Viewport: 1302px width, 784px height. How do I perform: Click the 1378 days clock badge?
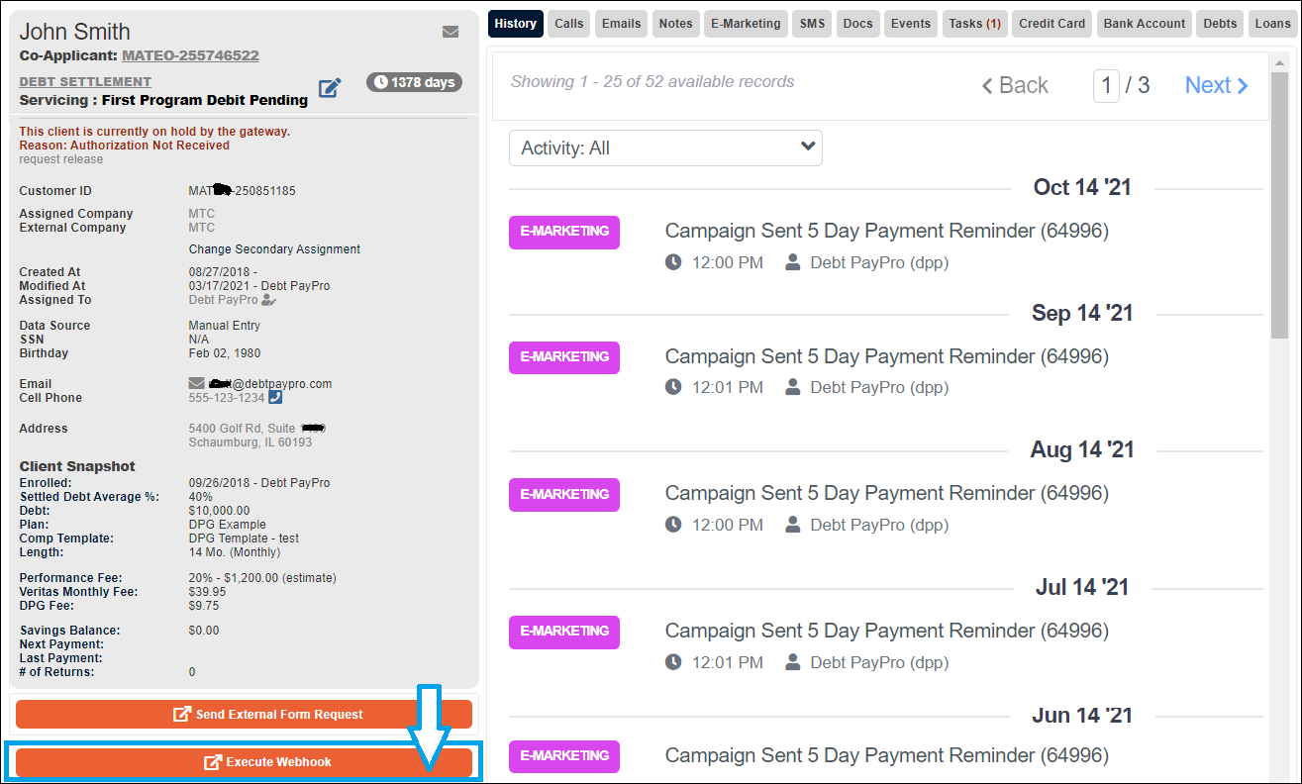[414, 82]
